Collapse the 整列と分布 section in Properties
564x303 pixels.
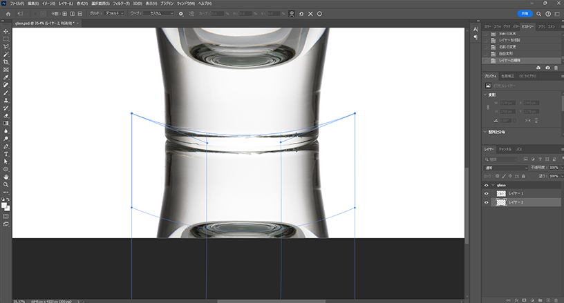click(x=485, y=132)
